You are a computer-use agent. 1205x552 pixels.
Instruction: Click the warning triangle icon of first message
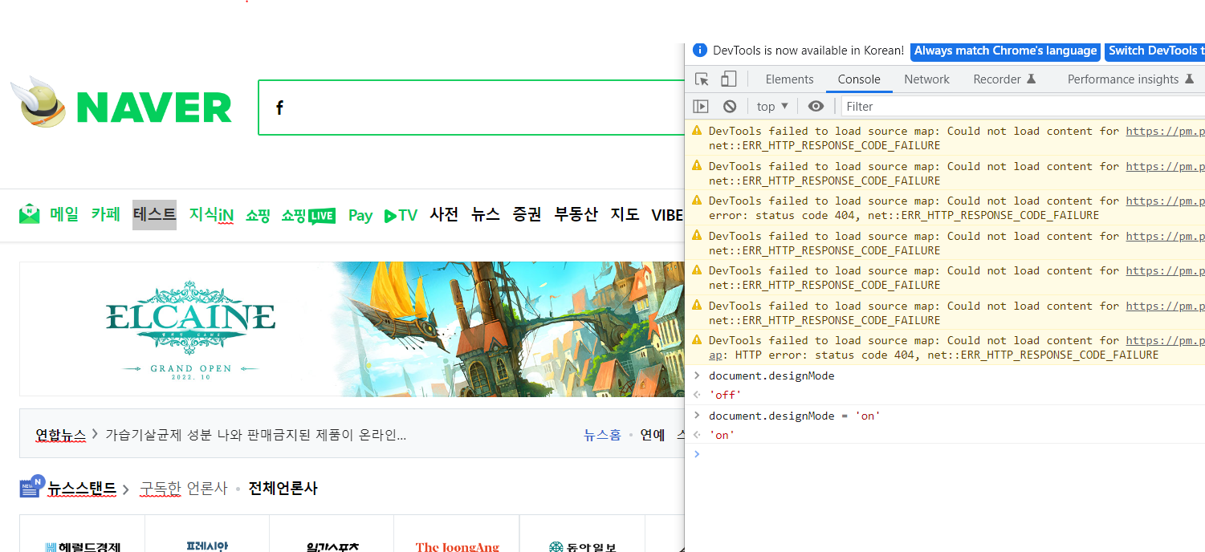coord(697,130)
